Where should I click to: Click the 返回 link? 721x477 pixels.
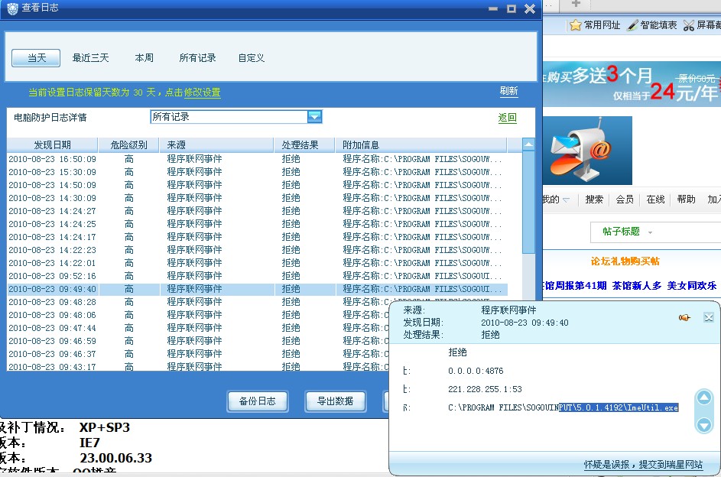[508, 118]
